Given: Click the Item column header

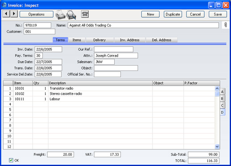Looking at the screenshot, I should point(23,83).
